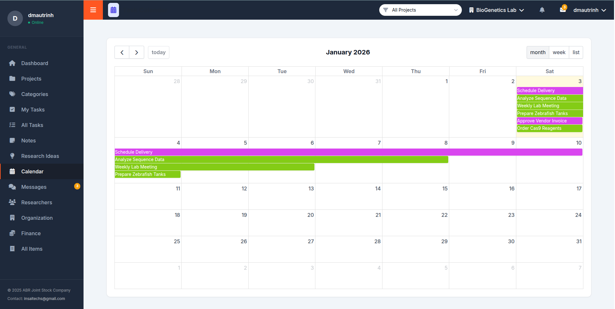Screen dimensions: 615x309
Task: Open Messages showing 3 unread
Action: pyautogui.click(x=34, y=187)
